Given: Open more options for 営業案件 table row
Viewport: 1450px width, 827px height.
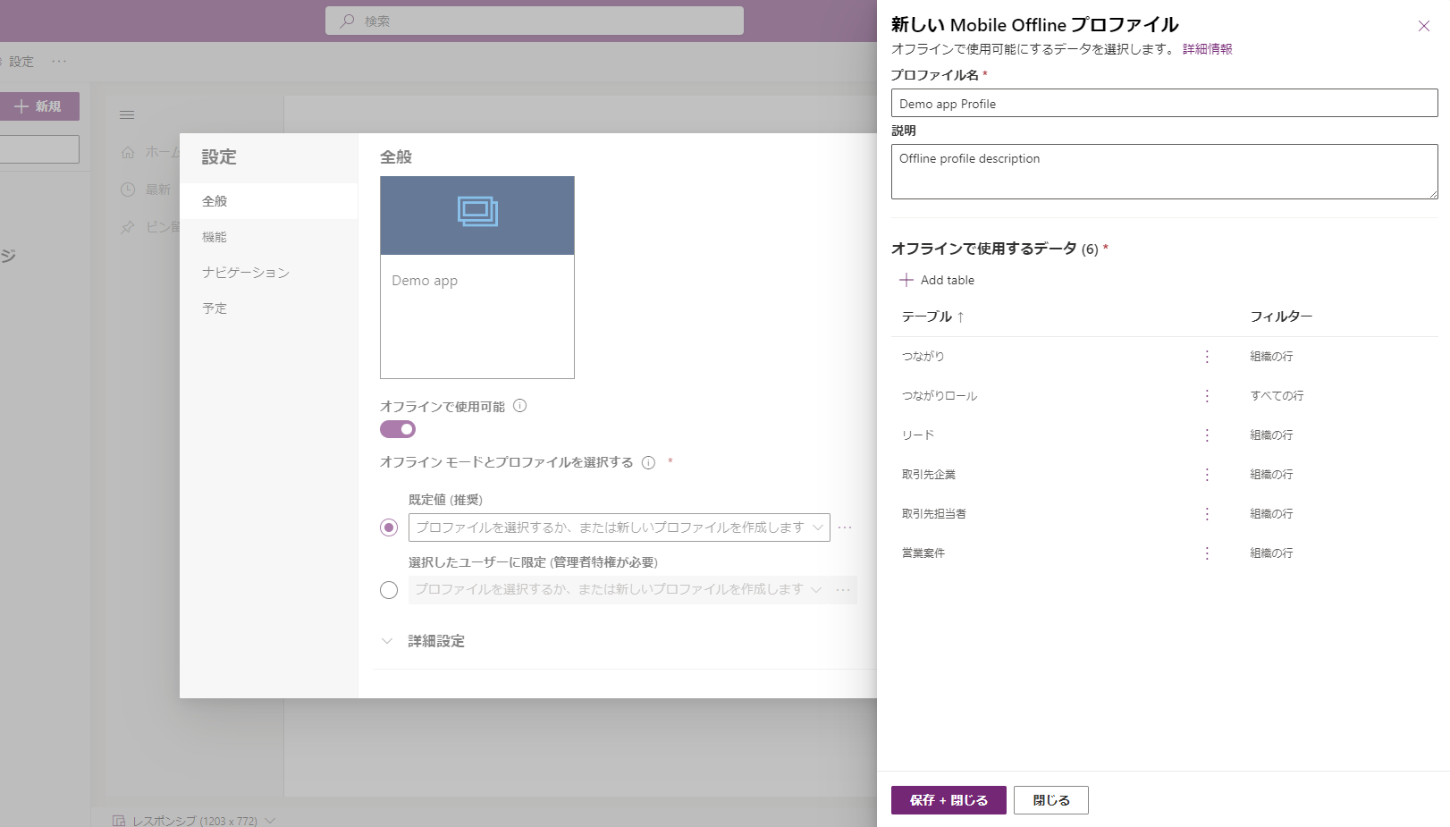Looking at the screenshot, I should [x=1207, y=553].
